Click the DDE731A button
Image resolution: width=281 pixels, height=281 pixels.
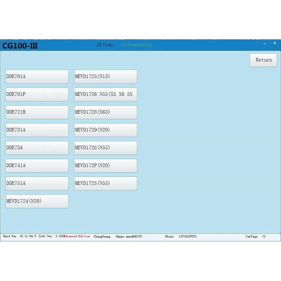coord(37,130)
